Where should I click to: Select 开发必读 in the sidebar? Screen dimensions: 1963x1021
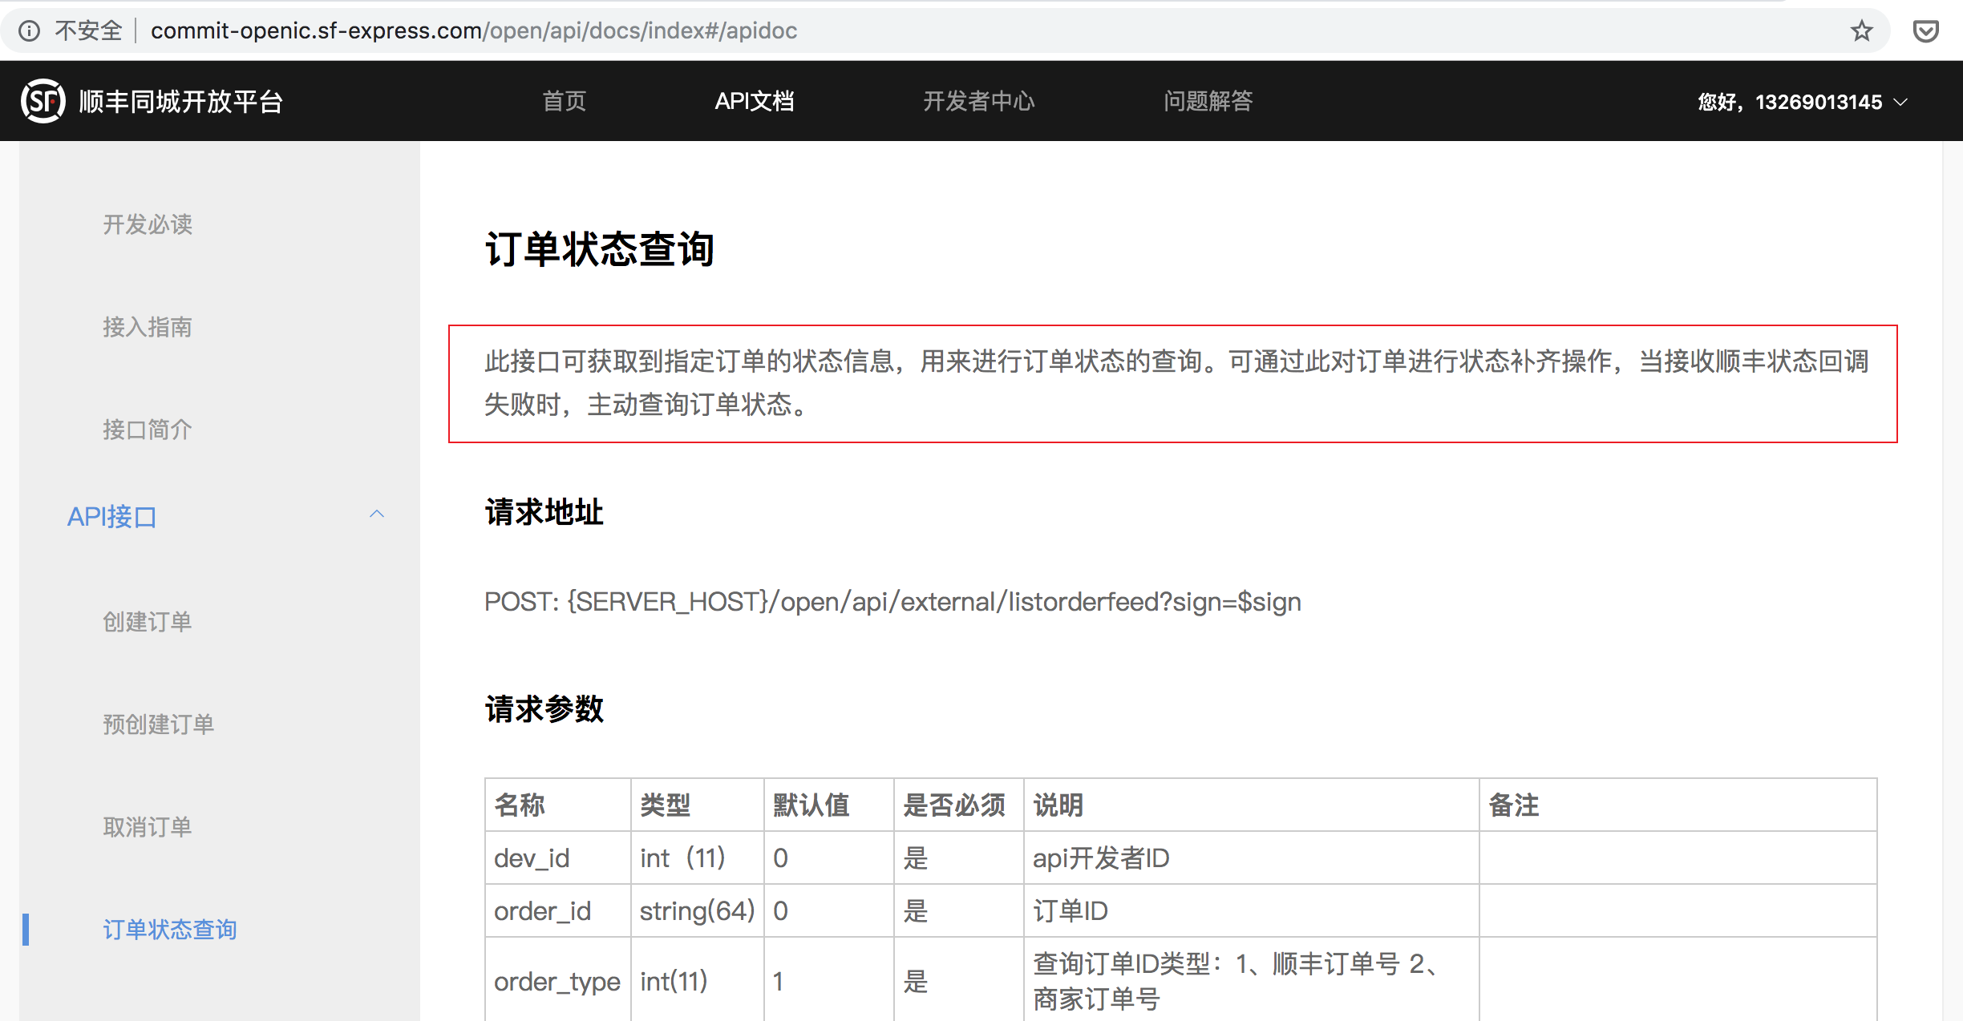click(148, 224)
